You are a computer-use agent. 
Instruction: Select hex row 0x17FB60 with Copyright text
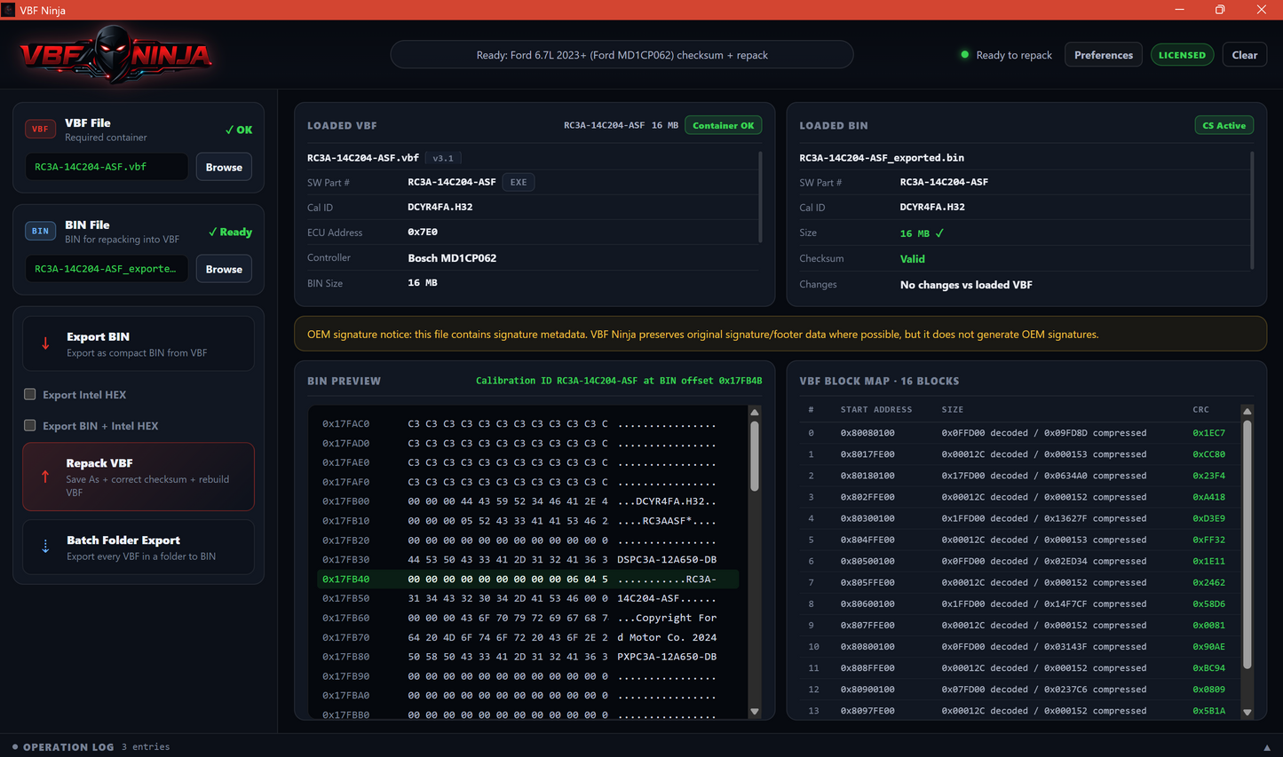click(x=527, y=618)
